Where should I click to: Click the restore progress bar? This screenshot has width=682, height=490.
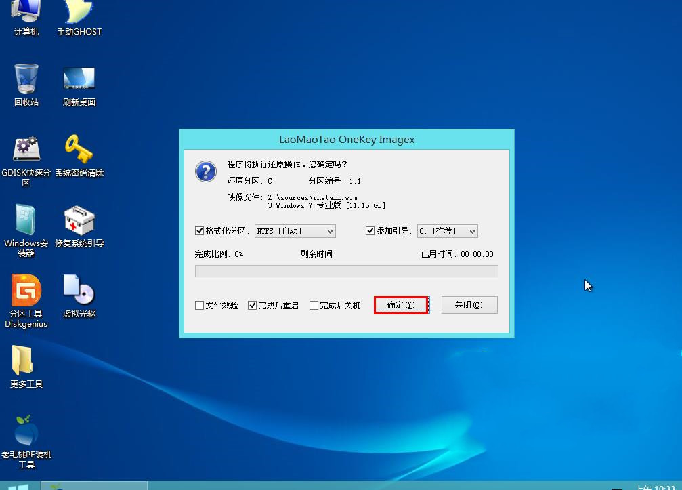tap(346, 271)
